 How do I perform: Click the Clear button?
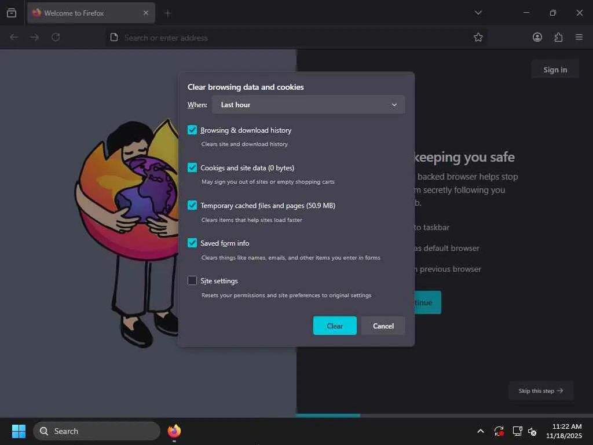click(x=335, y=326)
